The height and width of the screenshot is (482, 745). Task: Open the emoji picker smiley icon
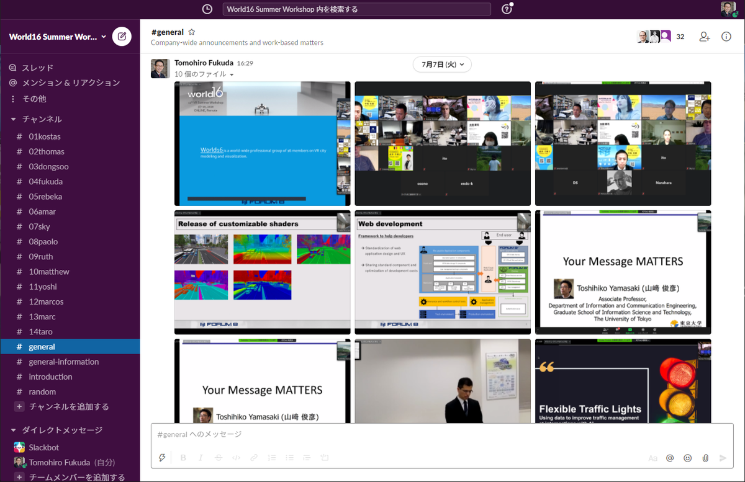pyautogui.click(x=687, y=458)
